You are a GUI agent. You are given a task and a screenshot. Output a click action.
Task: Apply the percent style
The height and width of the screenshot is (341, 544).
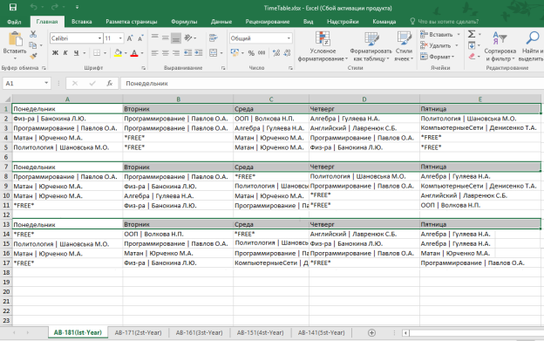pyautogui.click(x=251, y=53)
